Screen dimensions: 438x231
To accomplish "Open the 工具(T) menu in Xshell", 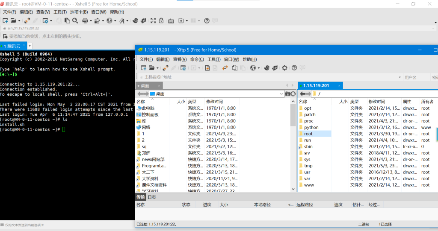I will (x=60, y=12).
